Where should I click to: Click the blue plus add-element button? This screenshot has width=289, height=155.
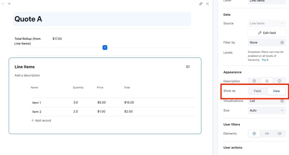tap(105, 48)
